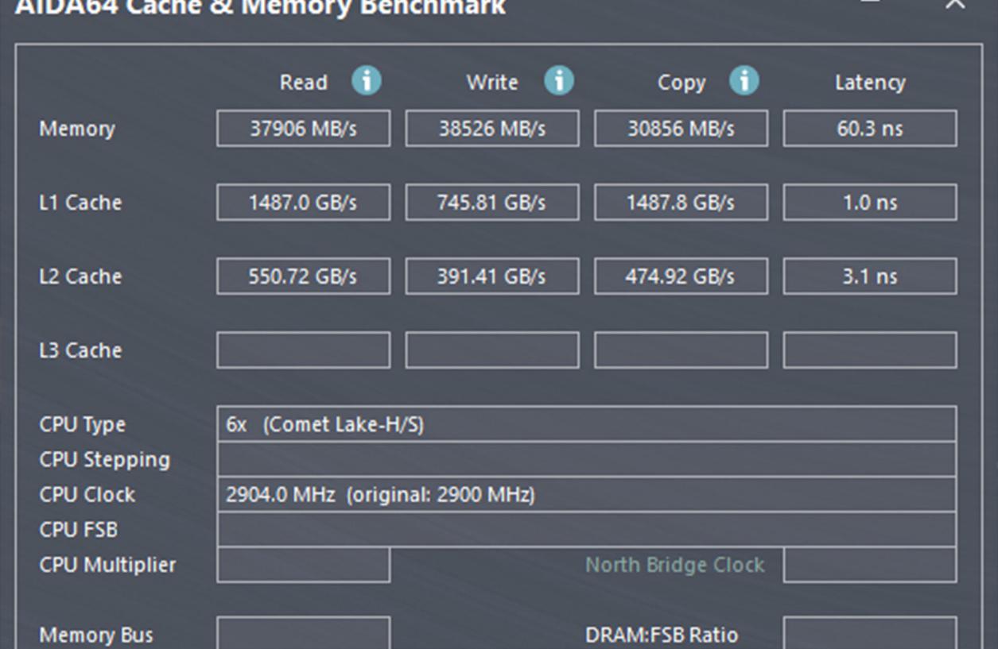Click the Memory Bus label
998x649 pixels.
96,635
